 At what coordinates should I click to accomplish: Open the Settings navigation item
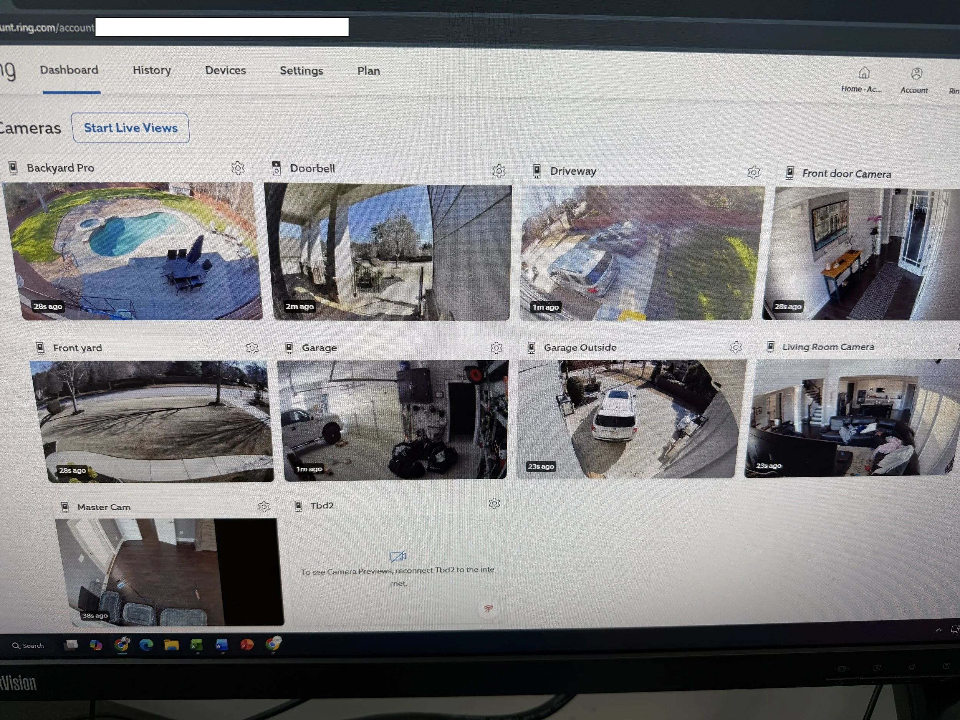point(301,71)
